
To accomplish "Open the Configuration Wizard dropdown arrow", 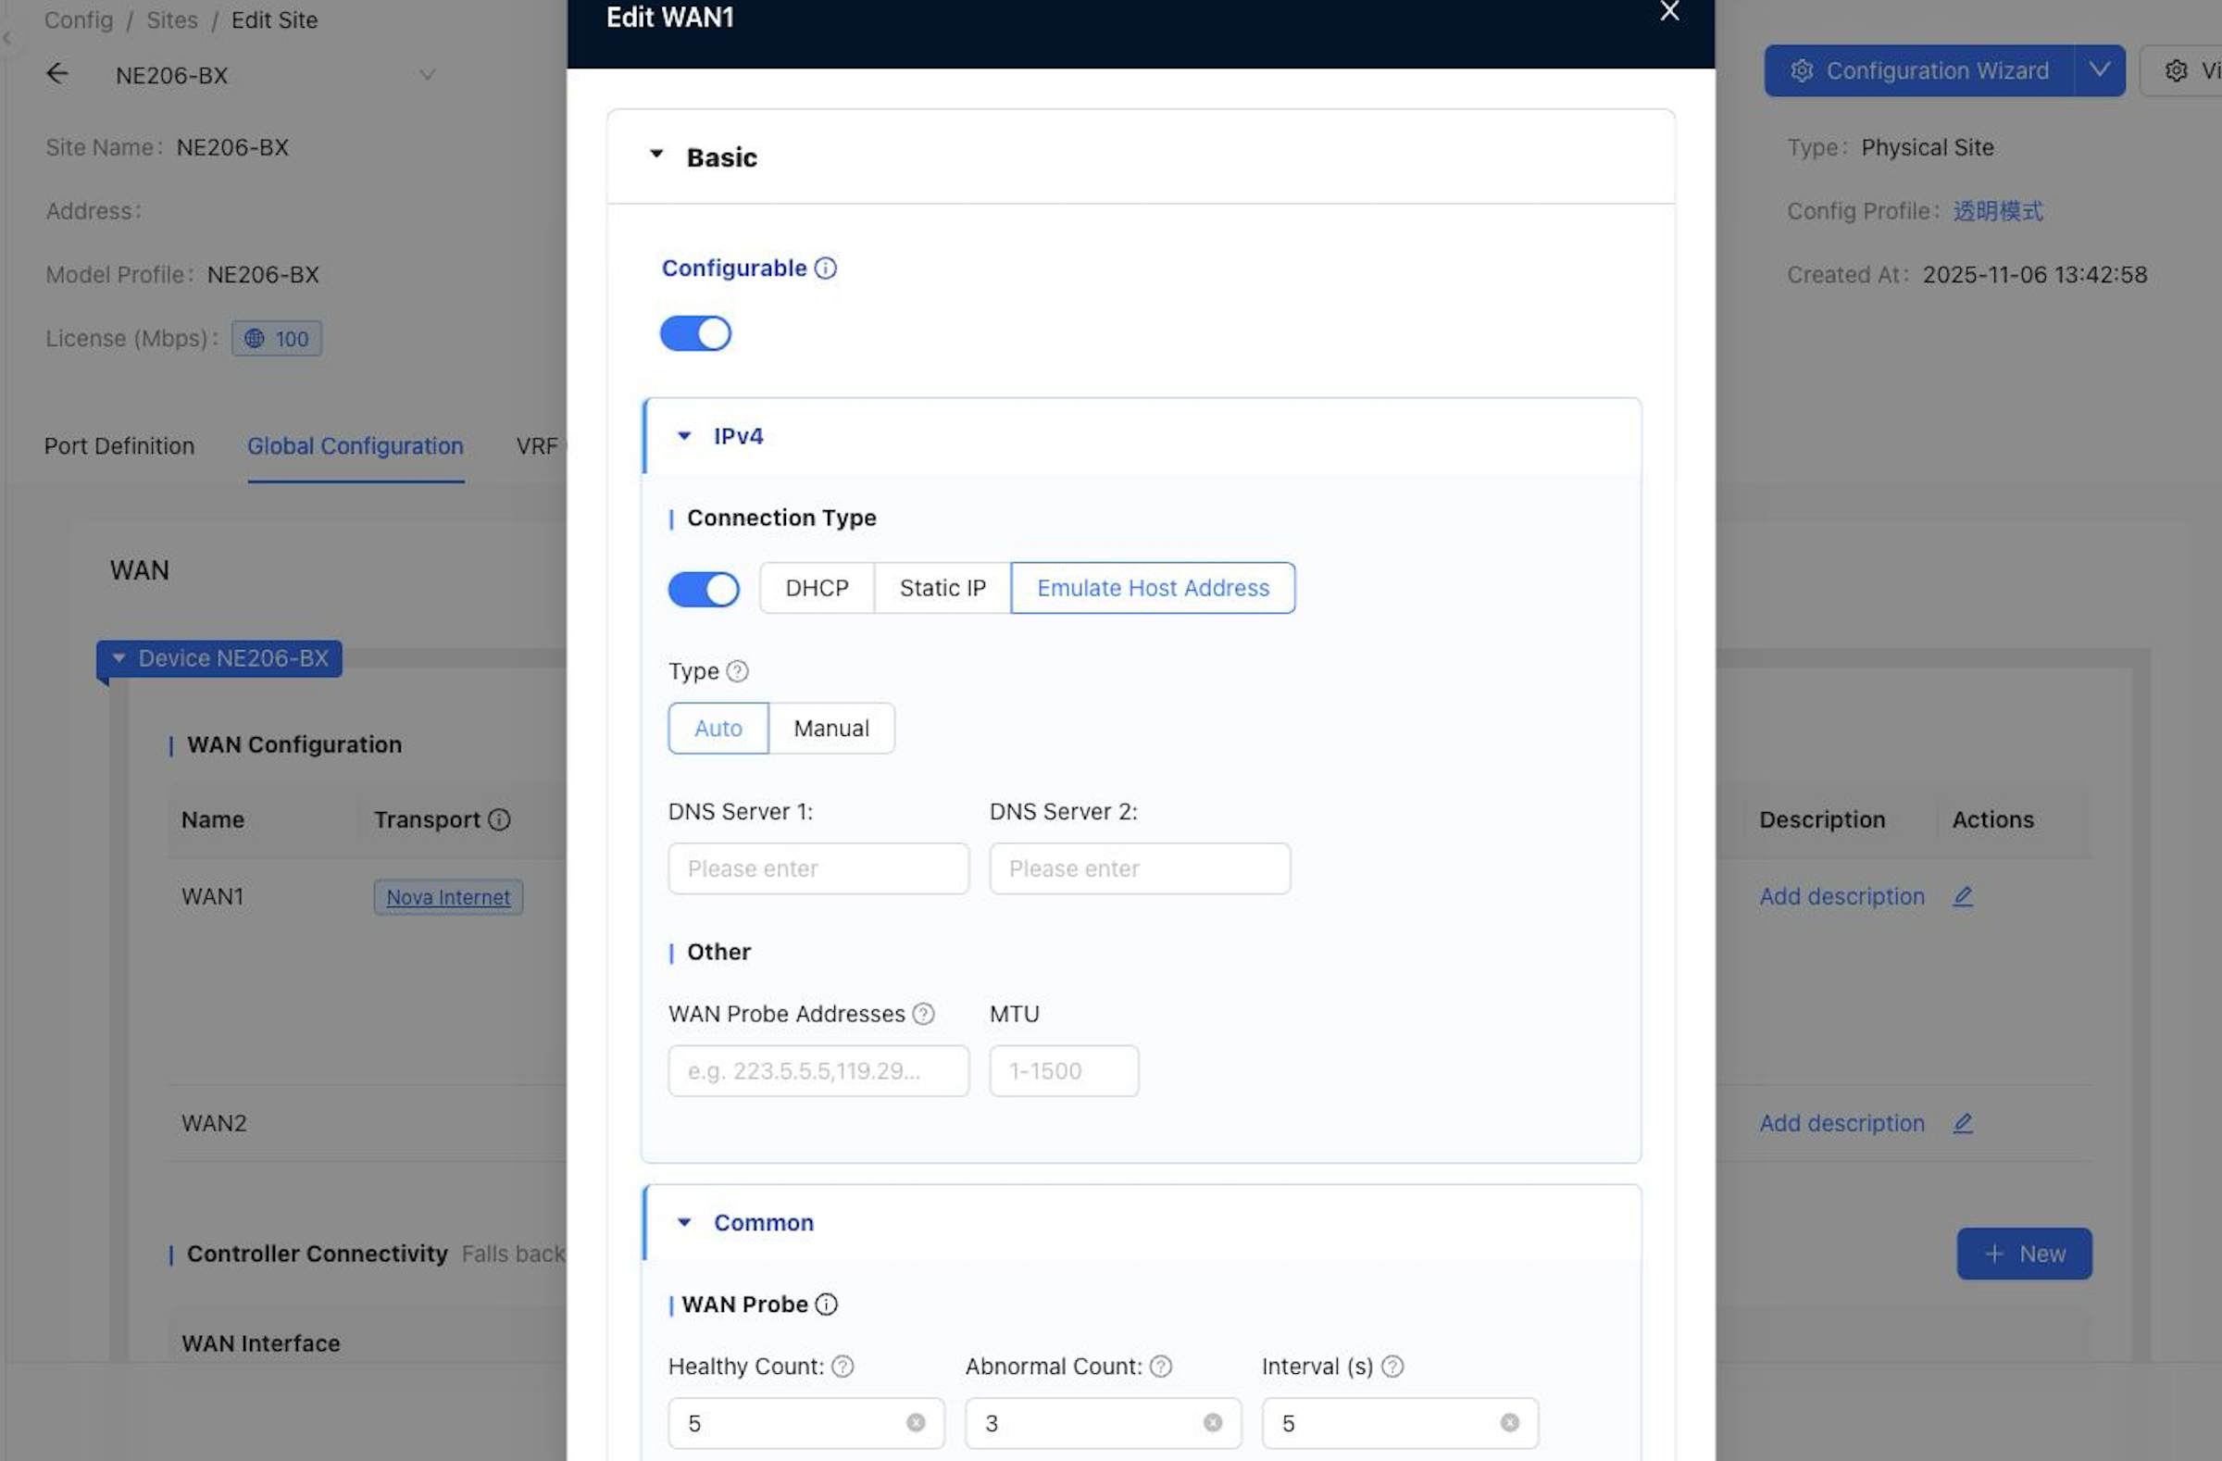I will [x=2100, y=71].
